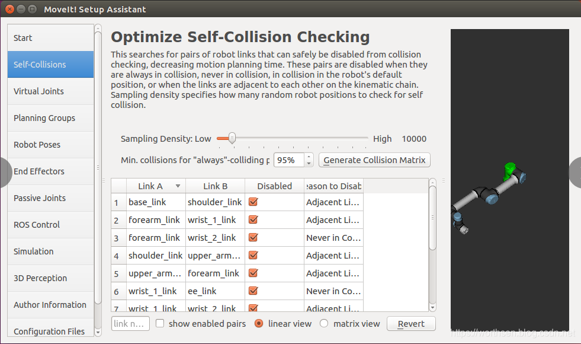
Task: Click the table scrollbar up arrow
Action: (x=432, y=182)
